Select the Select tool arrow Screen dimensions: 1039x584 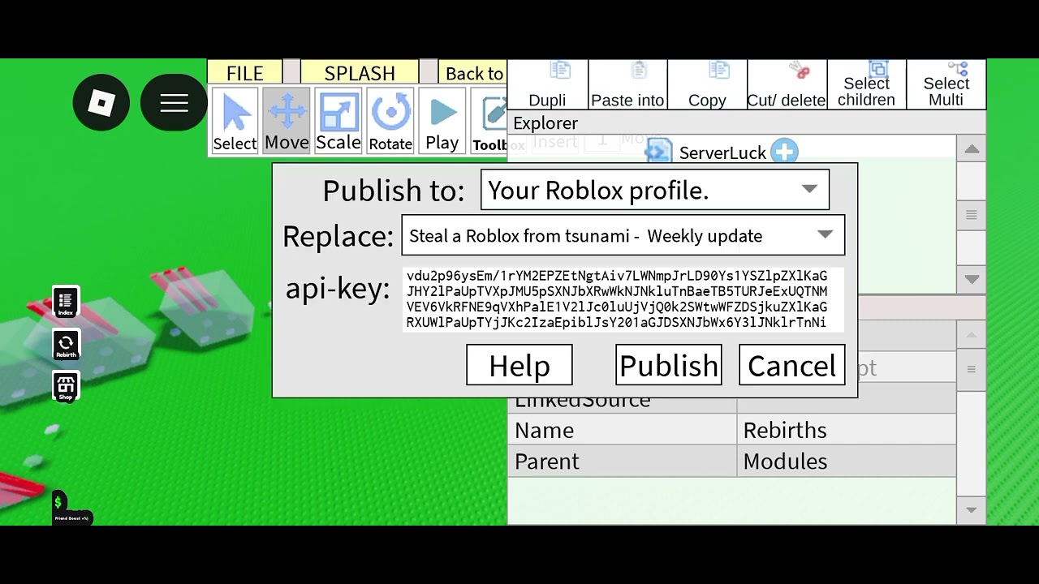[235, 121]
